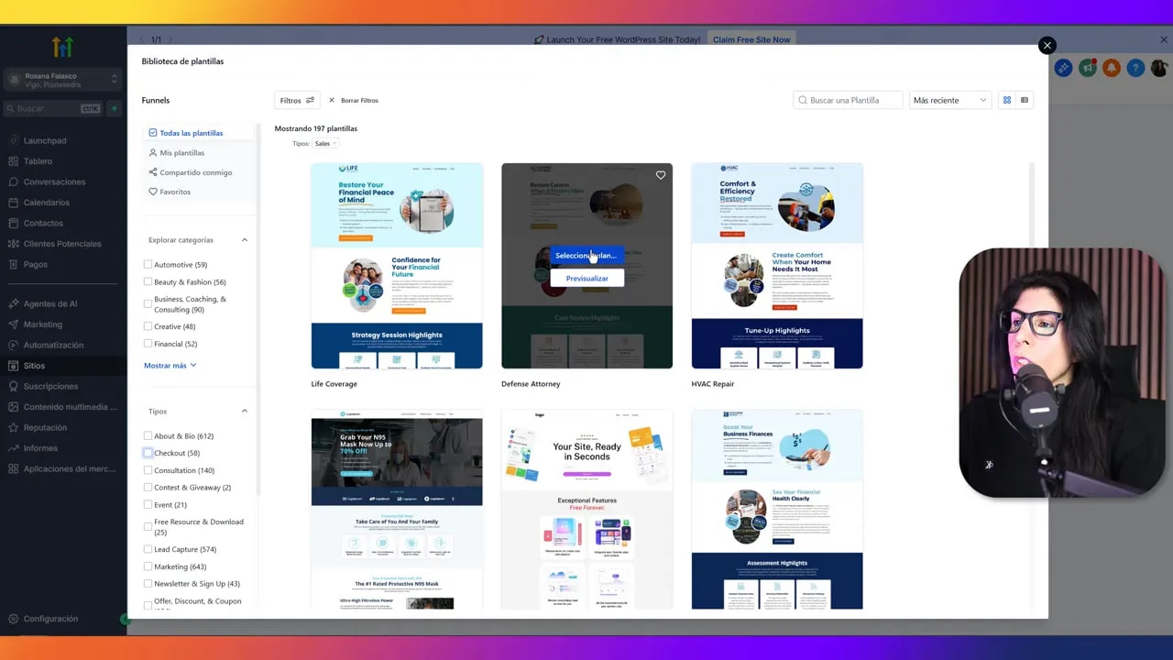Click Previsualizar on Defense Attorney template
This screenshot has height=660, width=1173.
click(x=586, y=279)
